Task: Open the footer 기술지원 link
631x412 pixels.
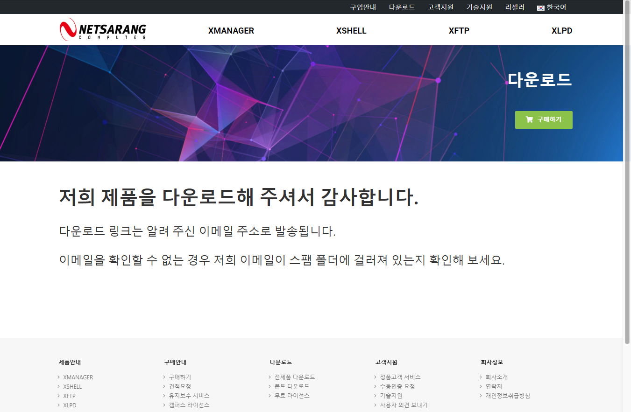Action: [391, 396]
